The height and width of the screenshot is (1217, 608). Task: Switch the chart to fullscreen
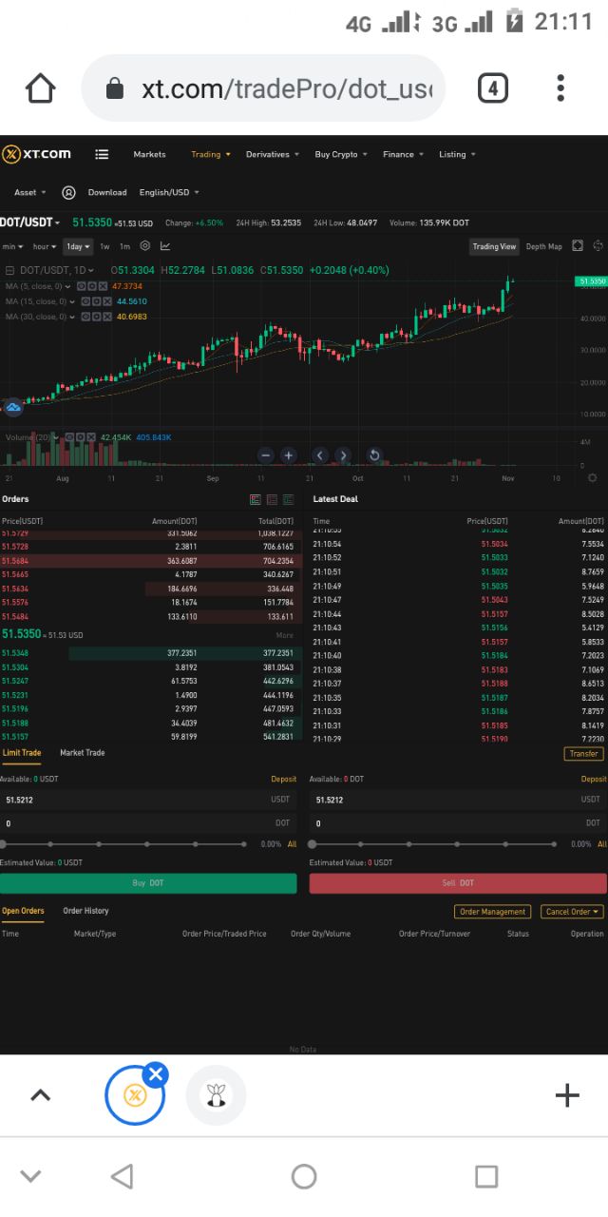click(577, 246)
